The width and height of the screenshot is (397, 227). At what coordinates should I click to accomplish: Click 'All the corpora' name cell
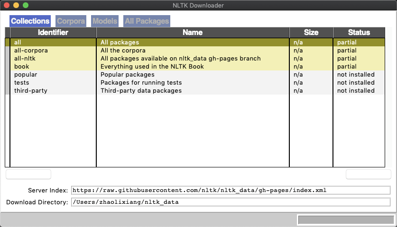coord(123,51)
